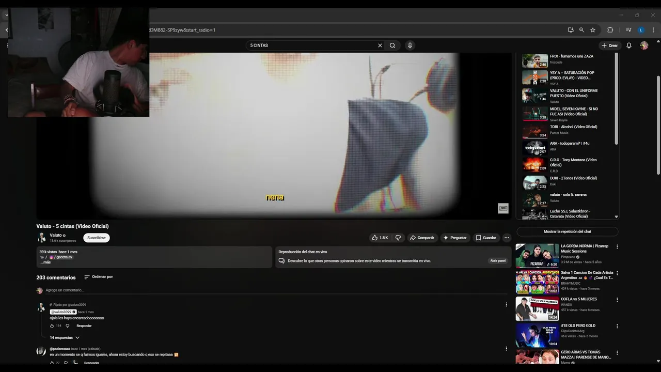Image resolution: width=661 pixels, height=372 pixels.
Task: Open the notifications bell
Action: point(629,45)
